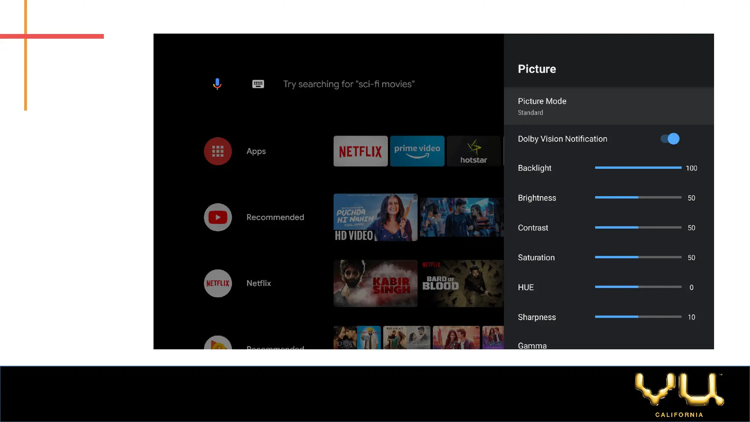Open the Gamma setting
The height and width of the screenshot is (422, 750).
point(532,345)
